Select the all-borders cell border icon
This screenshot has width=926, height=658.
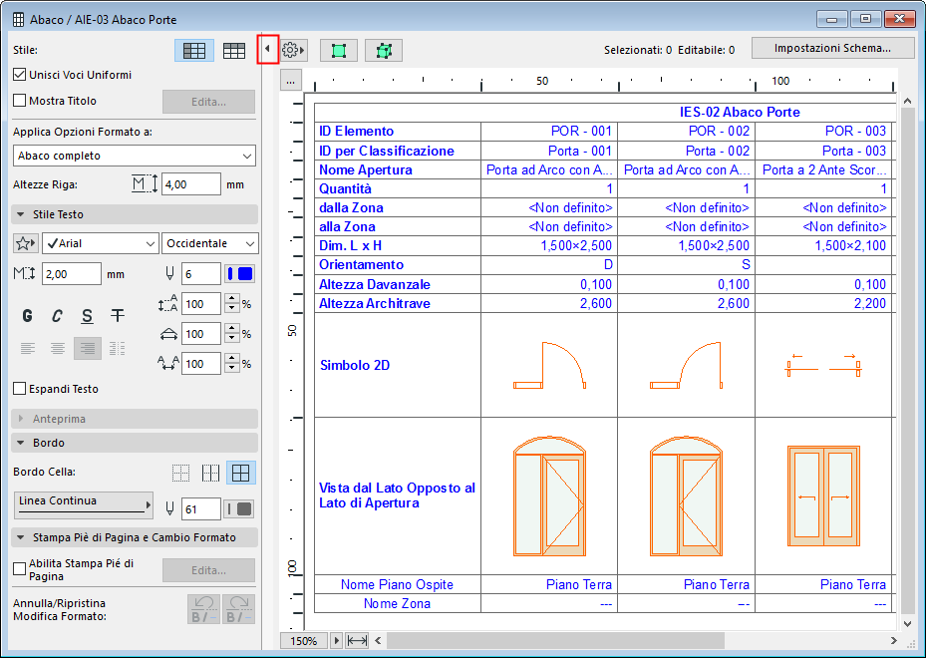click(239, 473)
